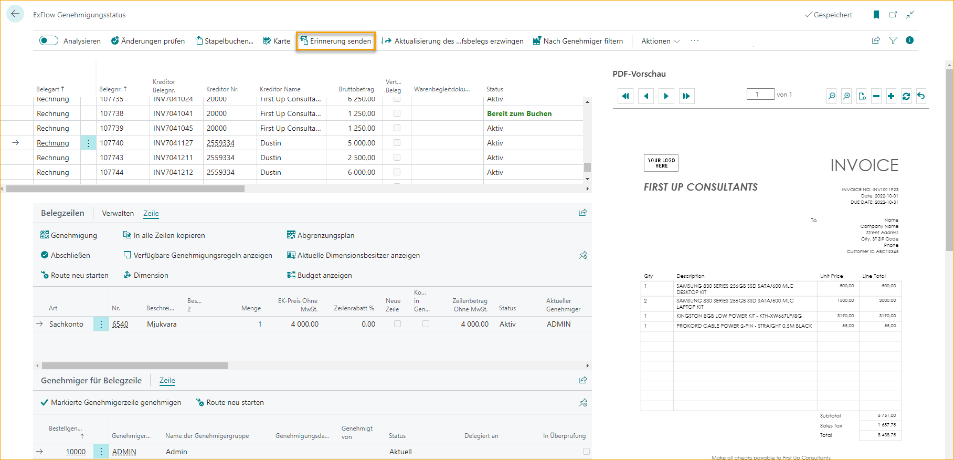Click Budget anzeigen action
954x460 pixels.
point(320,275)
